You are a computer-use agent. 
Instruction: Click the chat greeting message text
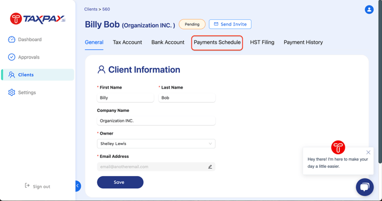pos(338,163)
